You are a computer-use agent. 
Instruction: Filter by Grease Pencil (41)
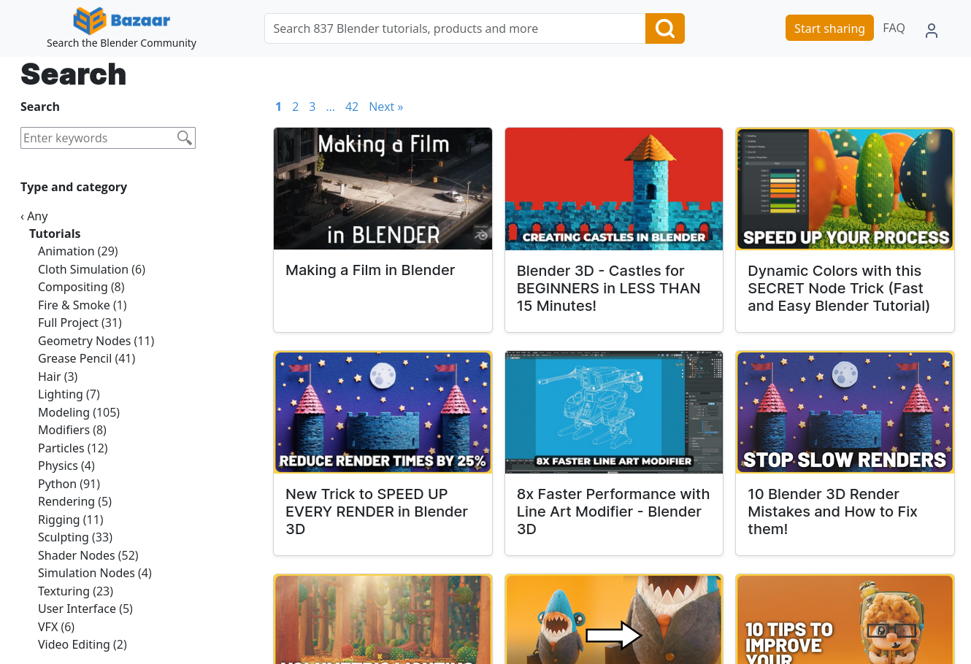[x=87, y=358]
